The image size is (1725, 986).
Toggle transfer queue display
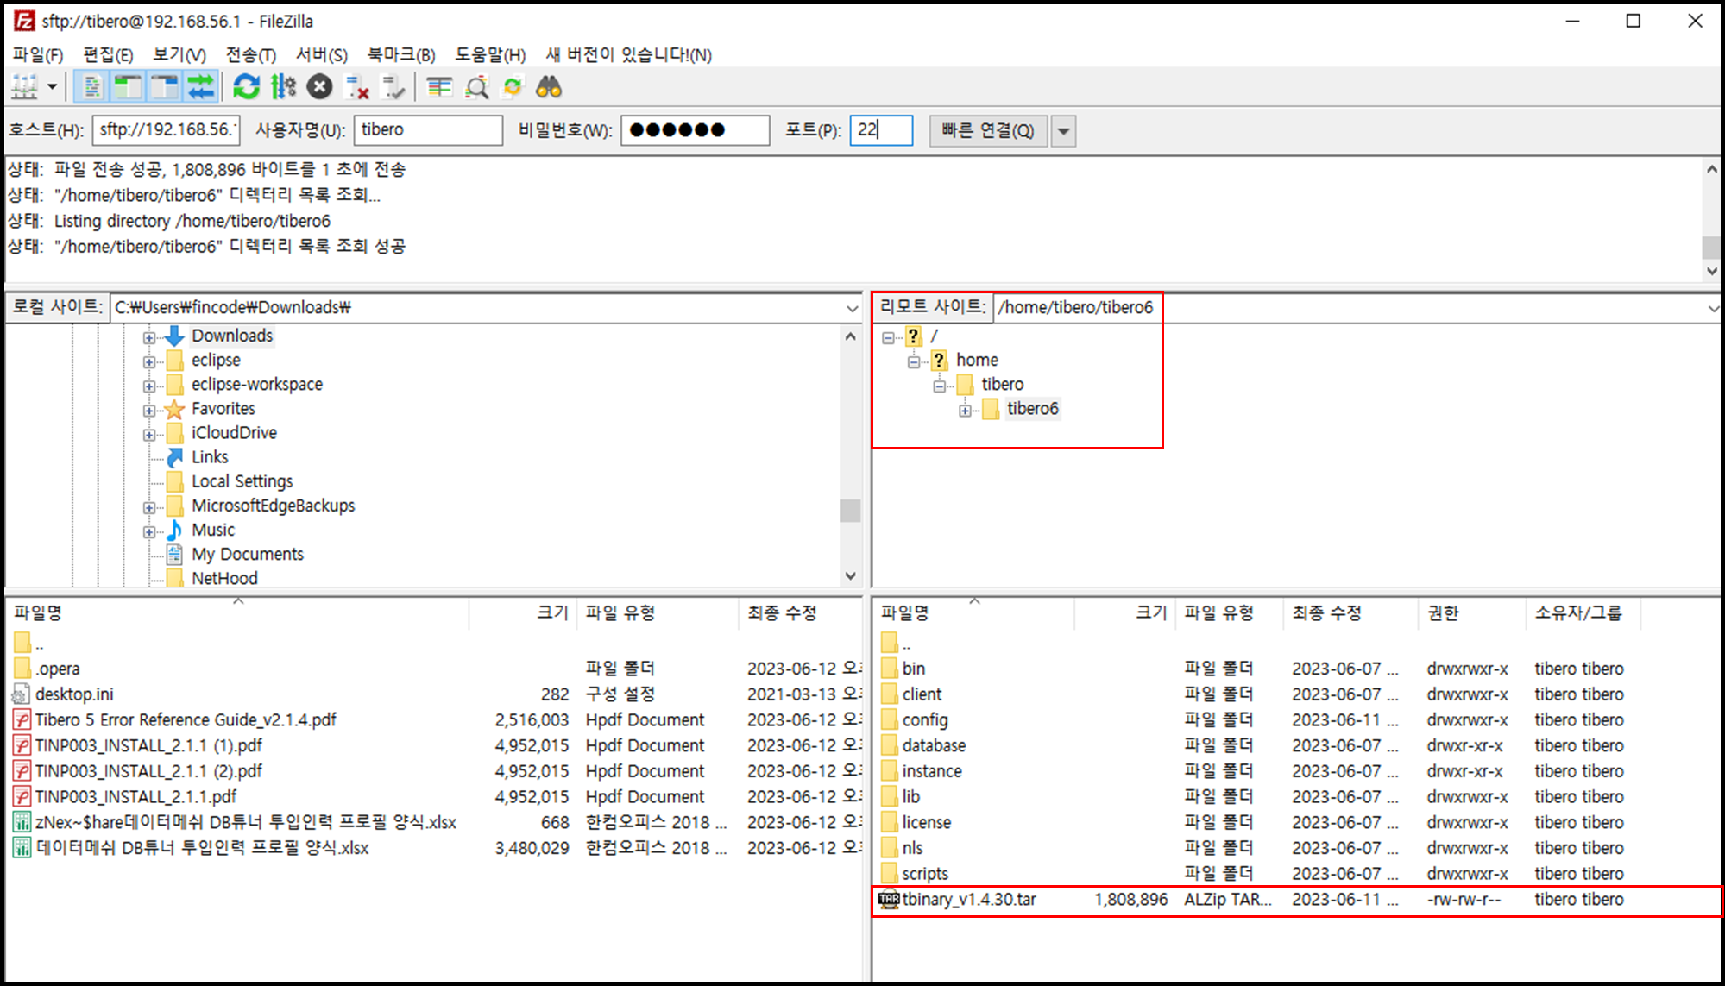click(200, 87)
